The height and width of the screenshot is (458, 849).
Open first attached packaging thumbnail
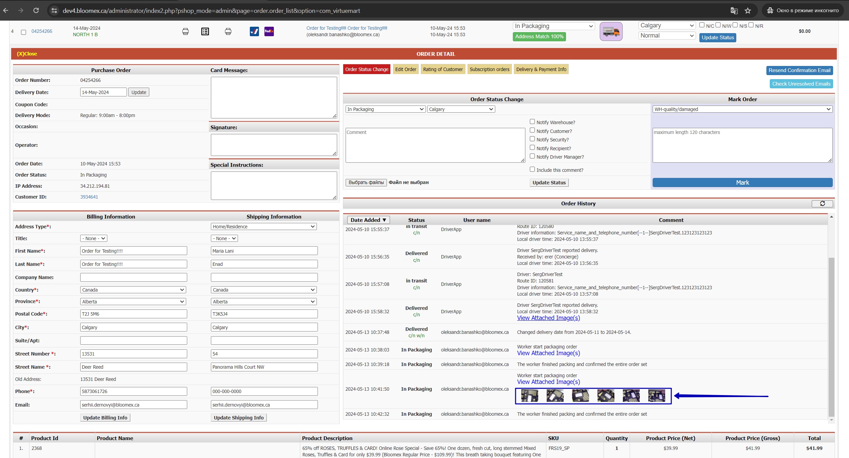coord(529,395)
